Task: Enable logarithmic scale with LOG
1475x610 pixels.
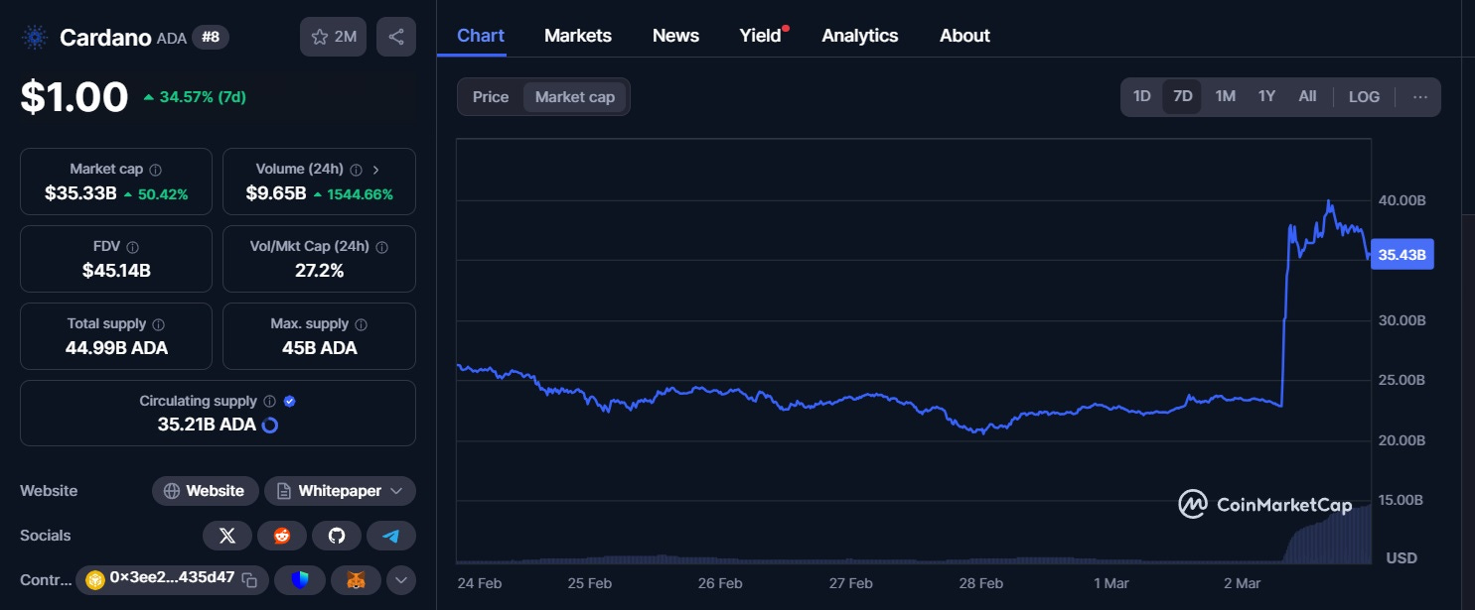Action: click(x=1364, y=96)
